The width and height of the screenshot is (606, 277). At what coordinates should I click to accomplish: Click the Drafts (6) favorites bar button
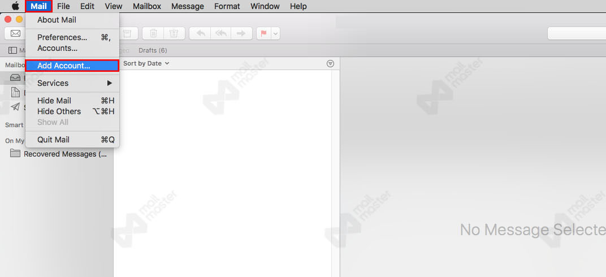click(153, 51)
